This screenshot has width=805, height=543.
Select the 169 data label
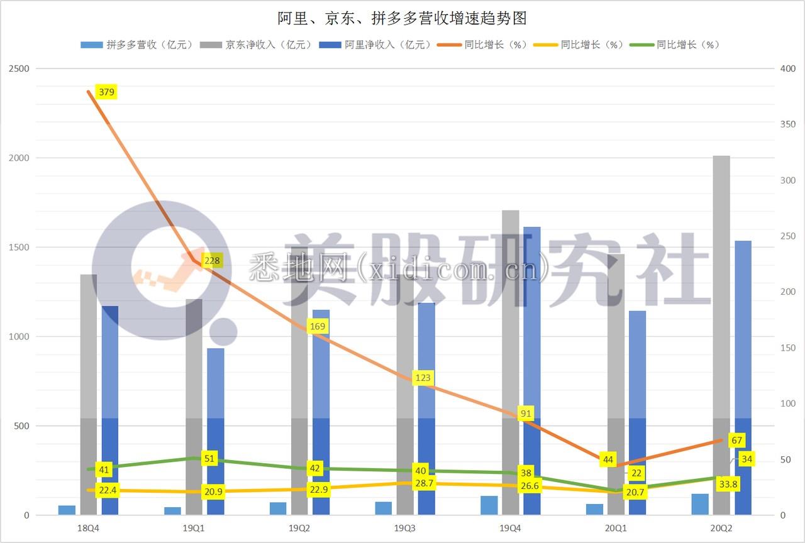click(x=318, y=326)
